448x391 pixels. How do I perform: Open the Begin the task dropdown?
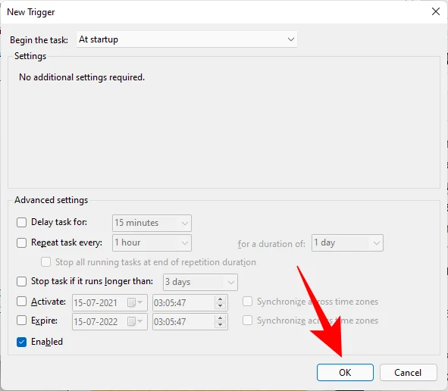pos(187,39)
